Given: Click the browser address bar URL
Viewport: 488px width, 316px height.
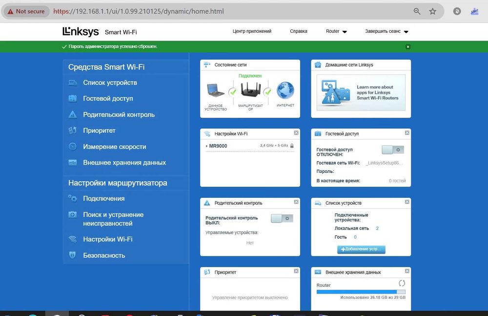Looking at the screenshot, I should click(x=139, y=12).
